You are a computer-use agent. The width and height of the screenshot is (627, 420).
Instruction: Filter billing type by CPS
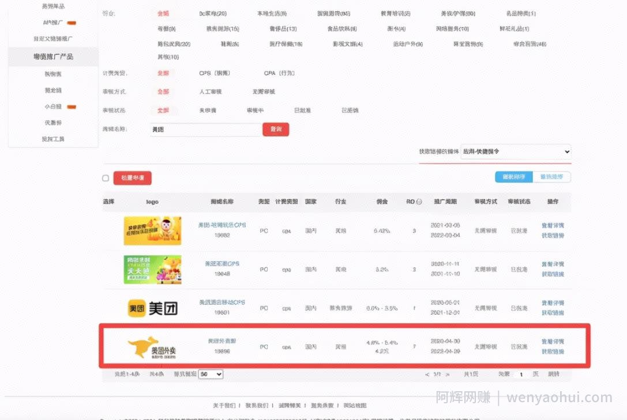[x=215, y=73]
